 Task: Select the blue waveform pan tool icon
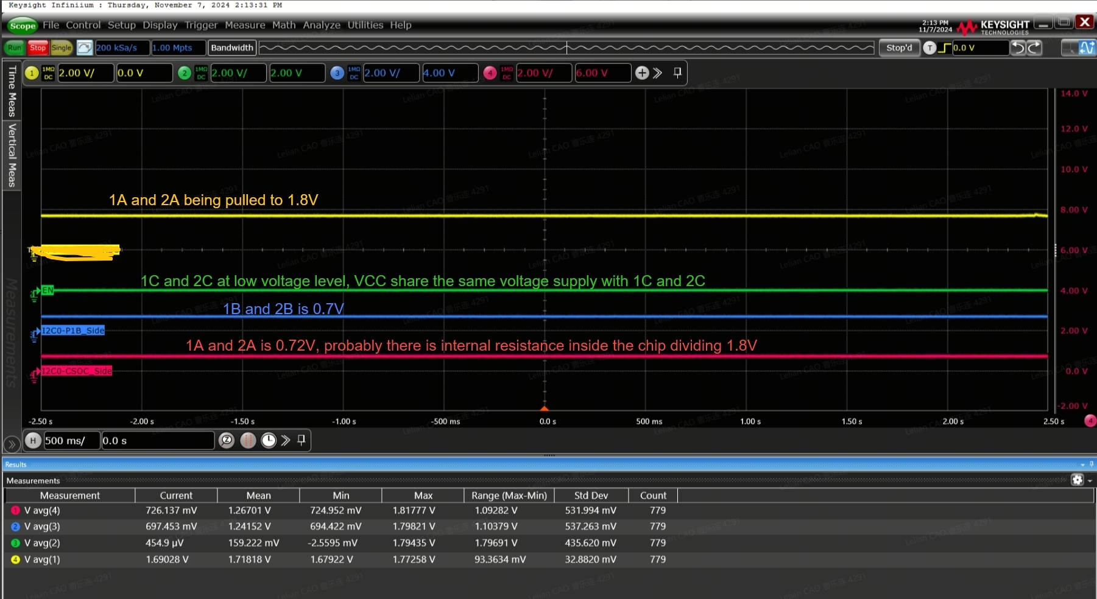(x=1087, y=47)
